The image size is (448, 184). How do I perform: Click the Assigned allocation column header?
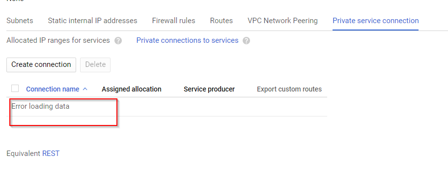(132, 89)
